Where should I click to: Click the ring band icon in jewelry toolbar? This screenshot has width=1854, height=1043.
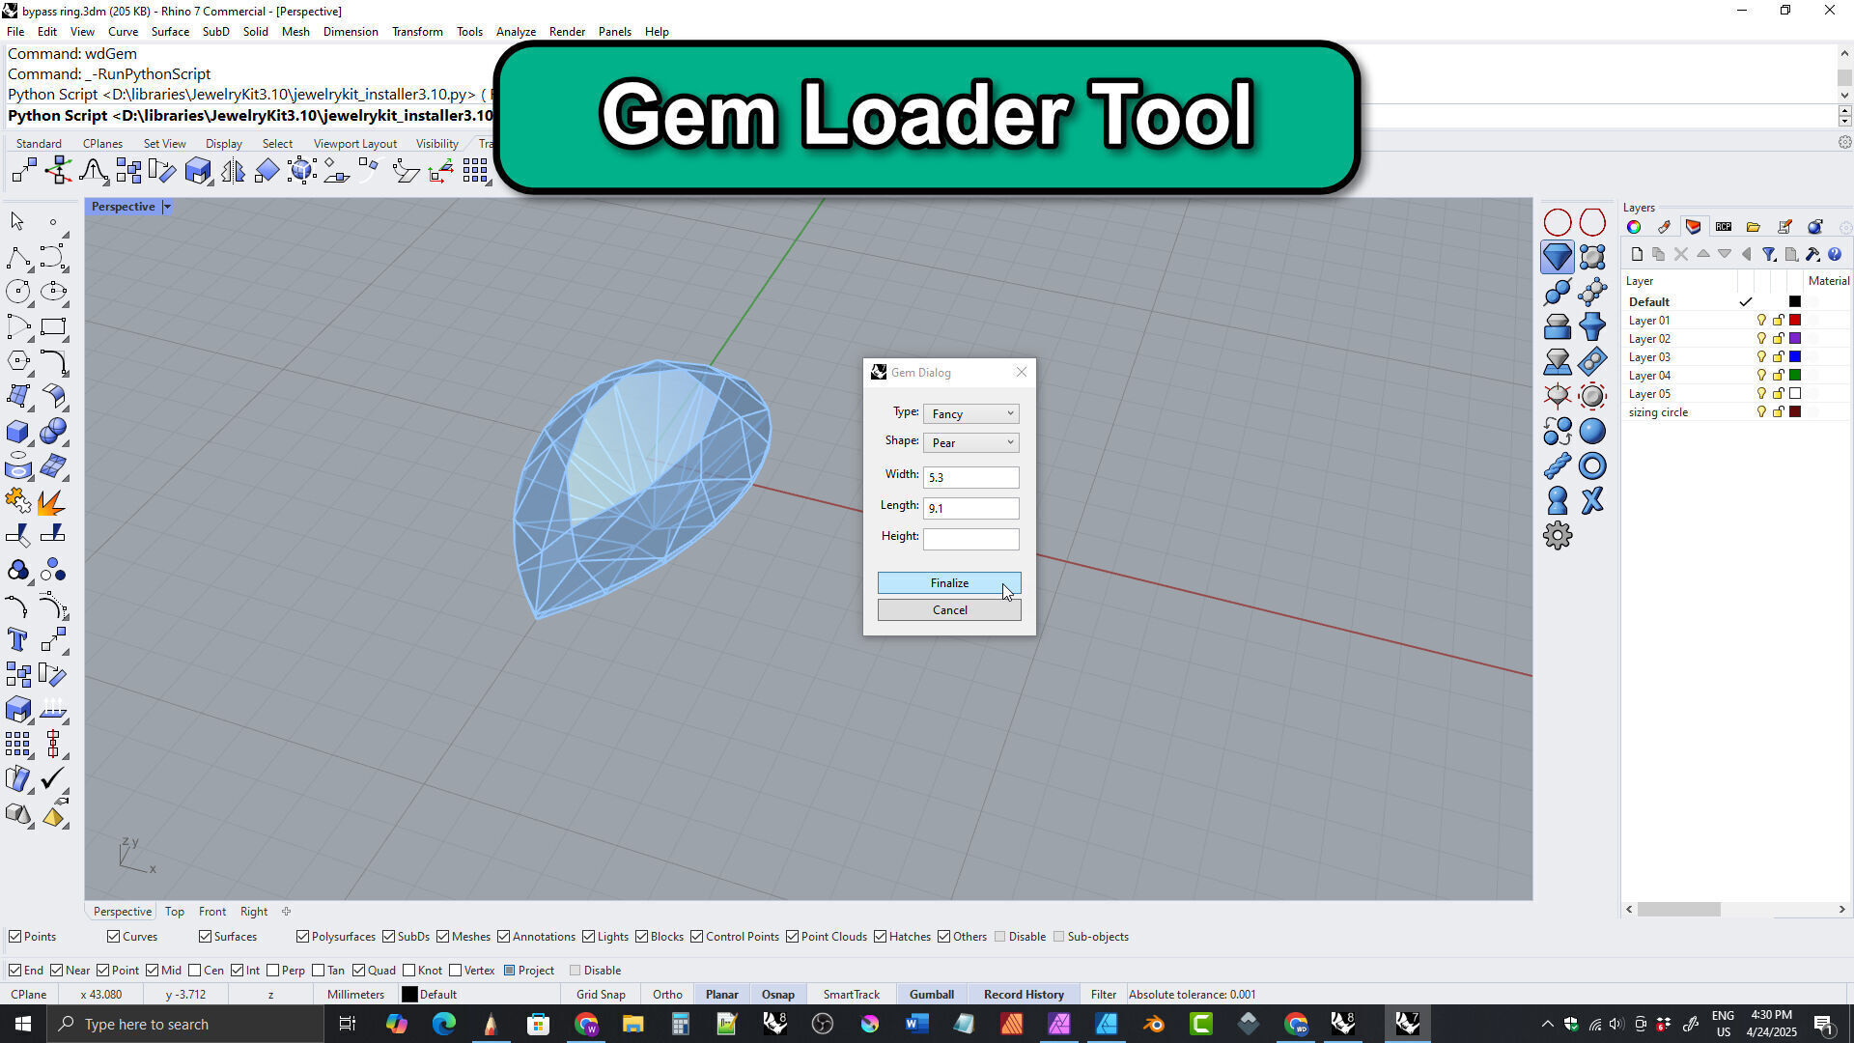1592,466
